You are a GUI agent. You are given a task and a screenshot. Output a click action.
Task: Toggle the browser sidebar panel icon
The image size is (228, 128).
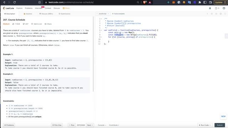[x=205, y=2]
